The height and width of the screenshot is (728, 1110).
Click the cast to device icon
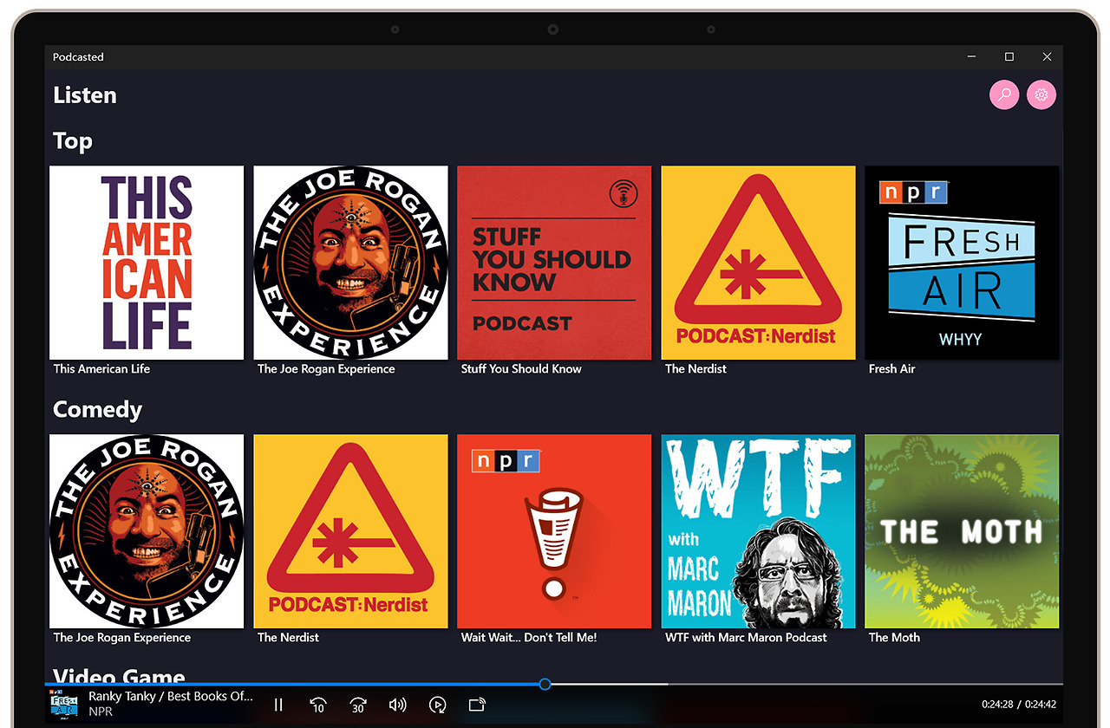pyautogui.click(x=477, y=705)
